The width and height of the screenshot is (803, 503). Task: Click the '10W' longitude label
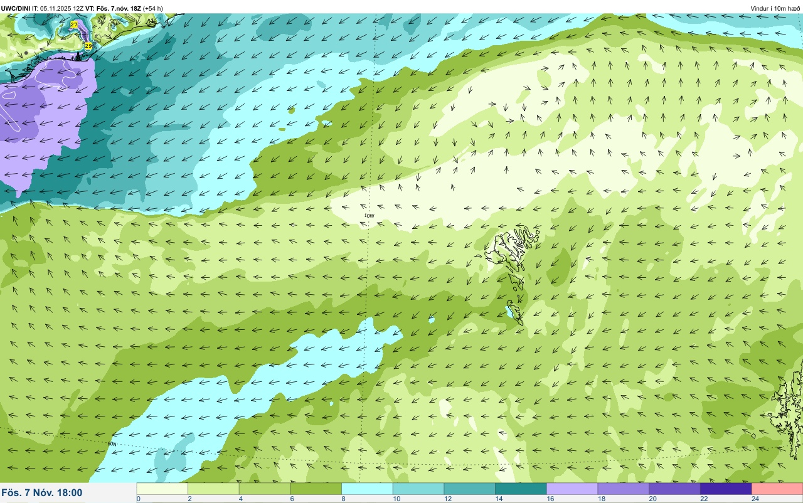(370, 216)
